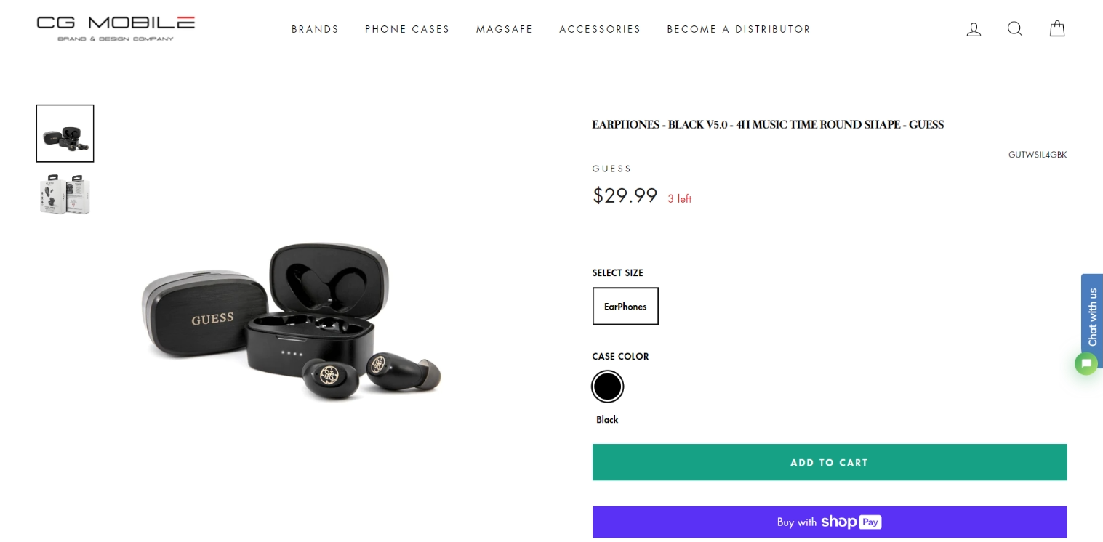
Task: Show the packaging box thumbnail
Action: [x=65, y=195]
